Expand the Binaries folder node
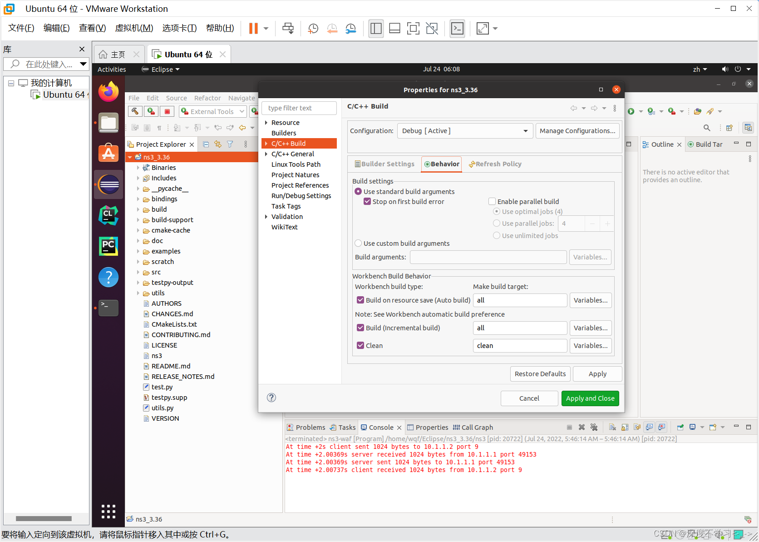This screenshot has height=542, width=759. (138, 168)
